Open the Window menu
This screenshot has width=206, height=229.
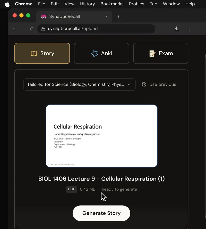coord(171,4)
